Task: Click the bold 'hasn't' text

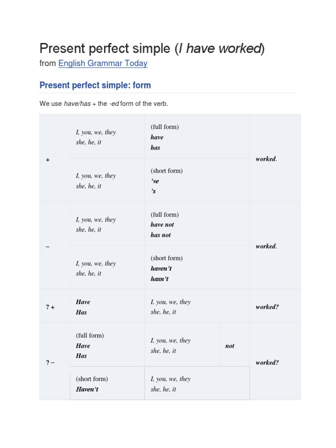Action: click(x=160, y=279)
